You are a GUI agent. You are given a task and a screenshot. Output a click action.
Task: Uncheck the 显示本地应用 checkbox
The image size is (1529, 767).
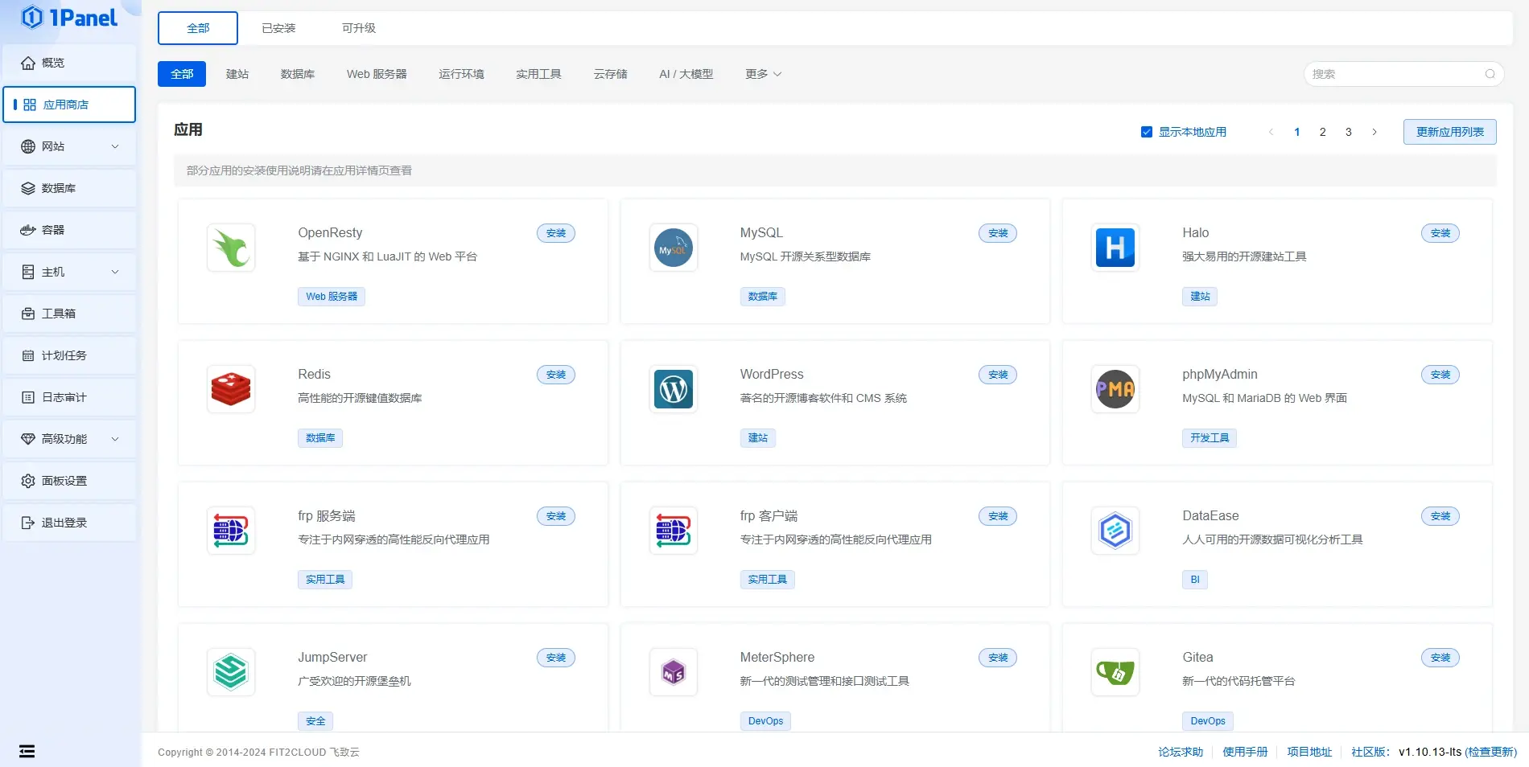(x=1147, y=132)
